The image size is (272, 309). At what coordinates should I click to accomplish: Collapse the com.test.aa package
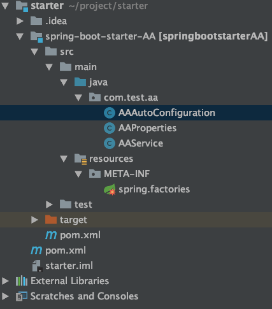pos(78,97)
